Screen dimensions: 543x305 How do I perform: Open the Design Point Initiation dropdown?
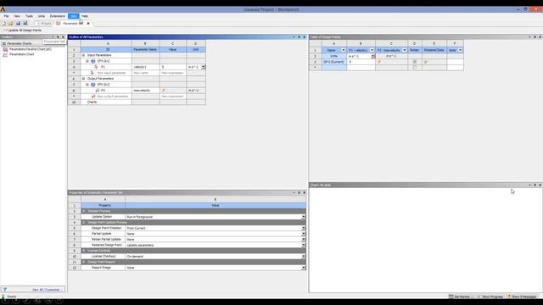tap(304, 228)
